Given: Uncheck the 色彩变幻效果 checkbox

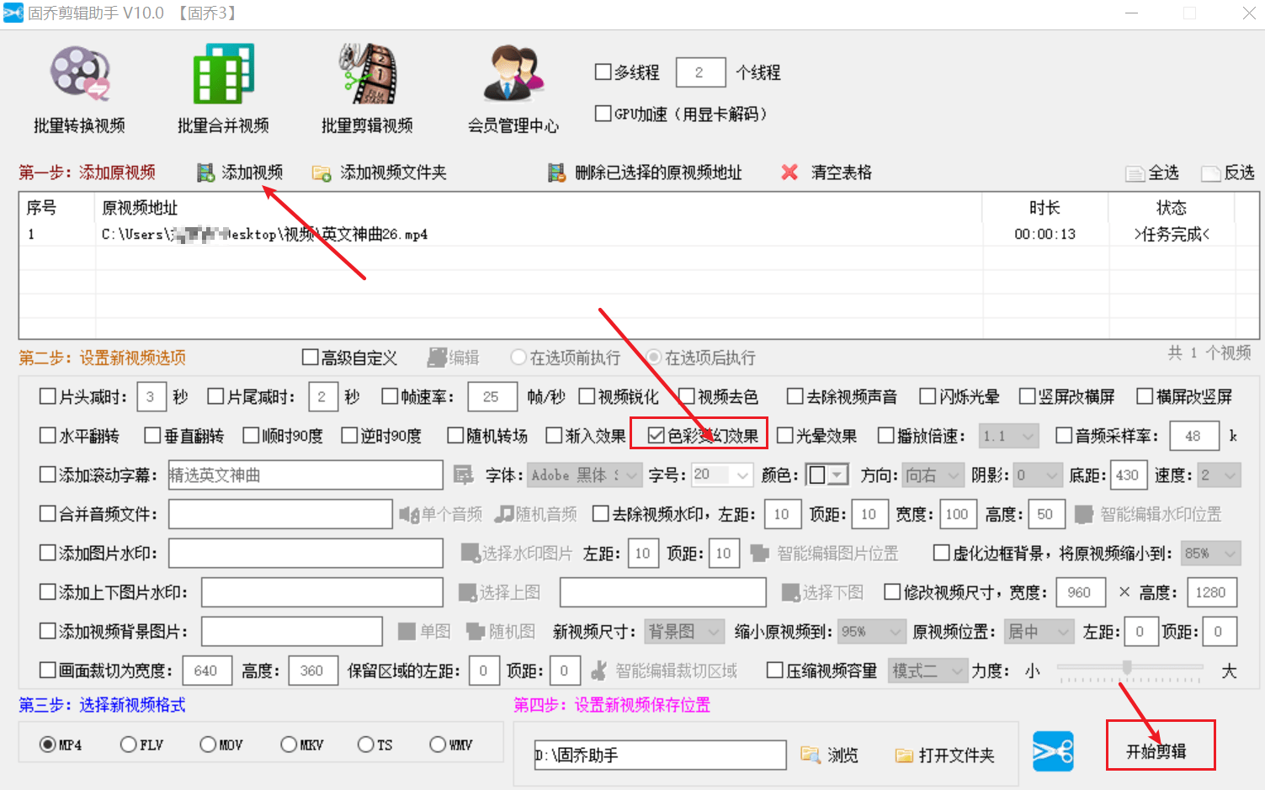Looking at the screenshot, I should 656,436.
